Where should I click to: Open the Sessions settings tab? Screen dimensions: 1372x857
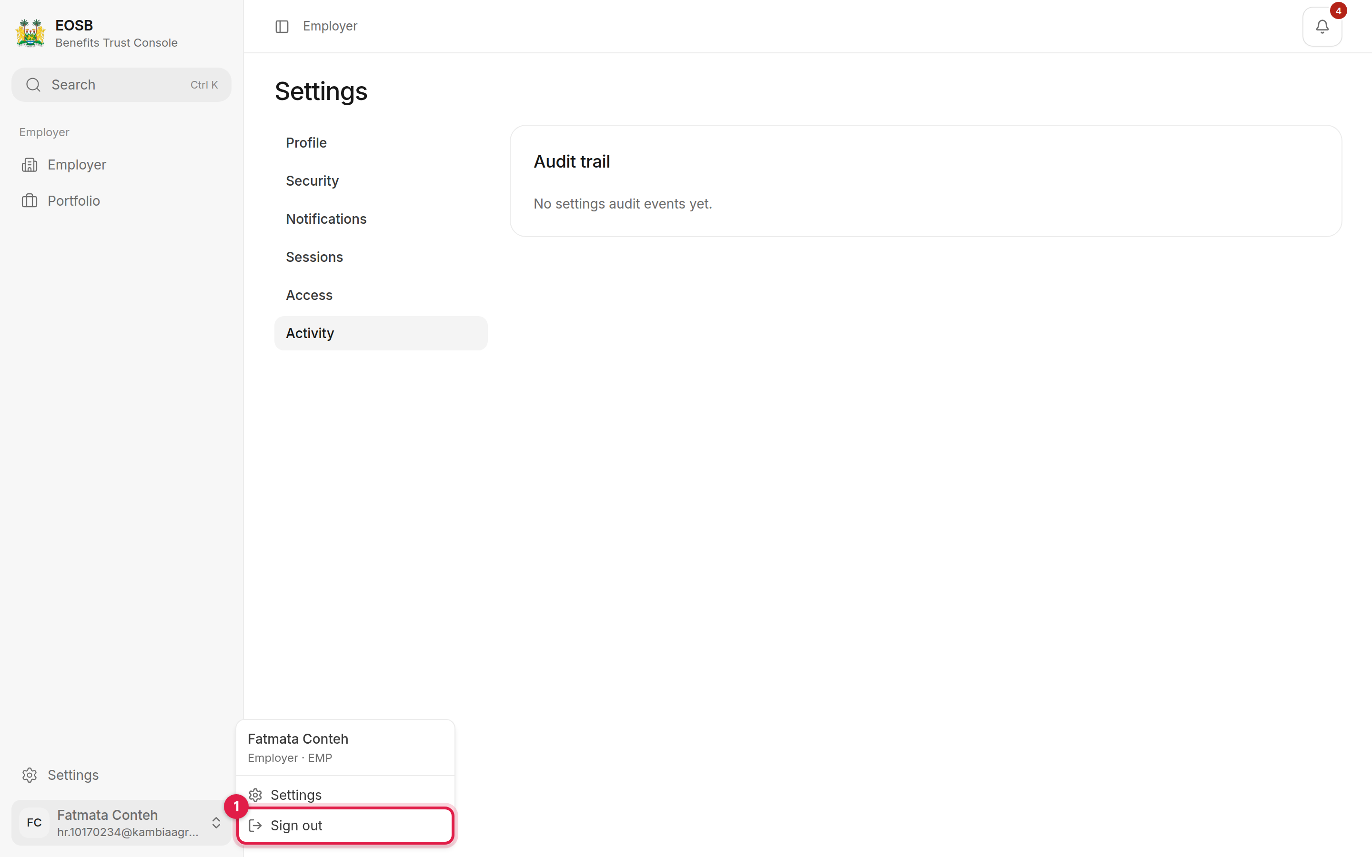tap(381, 257)
